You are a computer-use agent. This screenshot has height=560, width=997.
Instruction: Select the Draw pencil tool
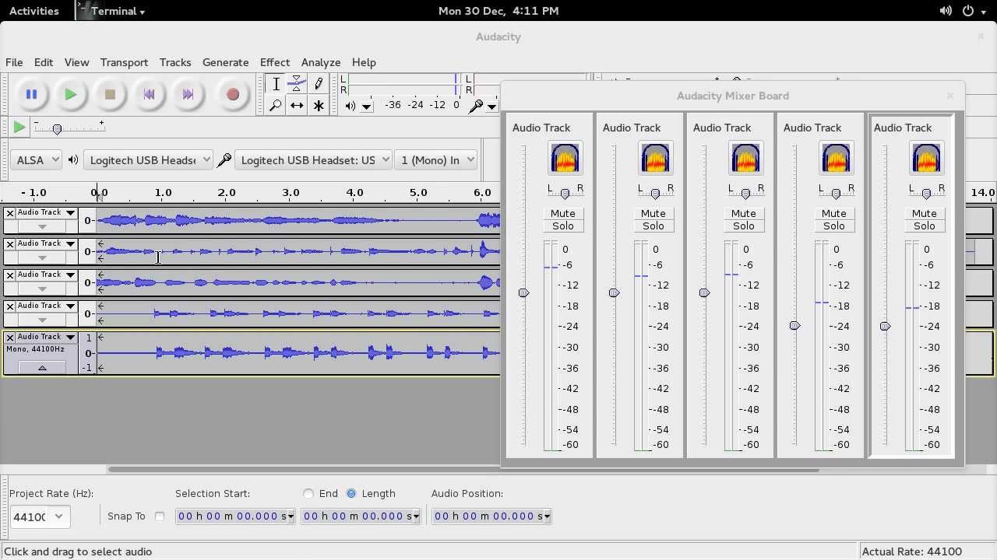[318, 83]
